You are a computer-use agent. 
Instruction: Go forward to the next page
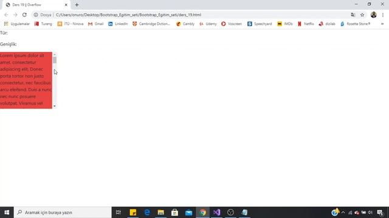tap(15, 15)
